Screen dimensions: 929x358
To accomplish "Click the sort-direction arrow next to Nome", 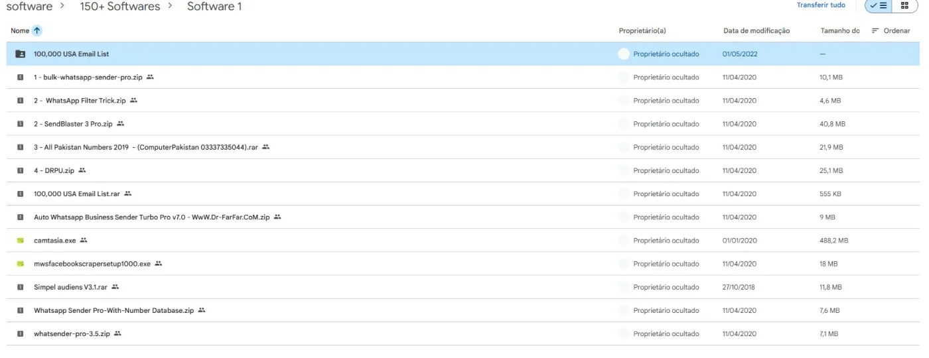I will coord(37,30).
